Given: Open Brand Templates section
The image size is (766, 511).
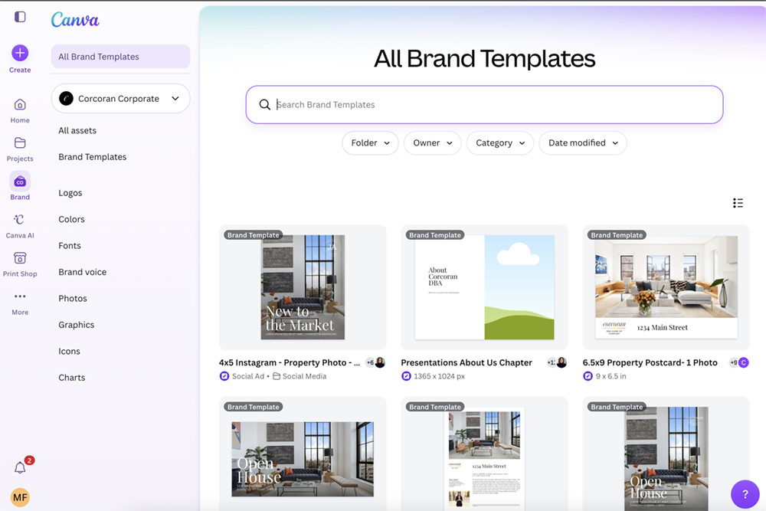Looking at the screenshot, I should [93, 157].
